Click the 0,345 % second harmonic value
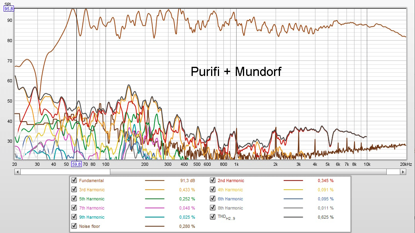Image resolution: width=415 pixels, height=233 pixels. tap(325, 181)
